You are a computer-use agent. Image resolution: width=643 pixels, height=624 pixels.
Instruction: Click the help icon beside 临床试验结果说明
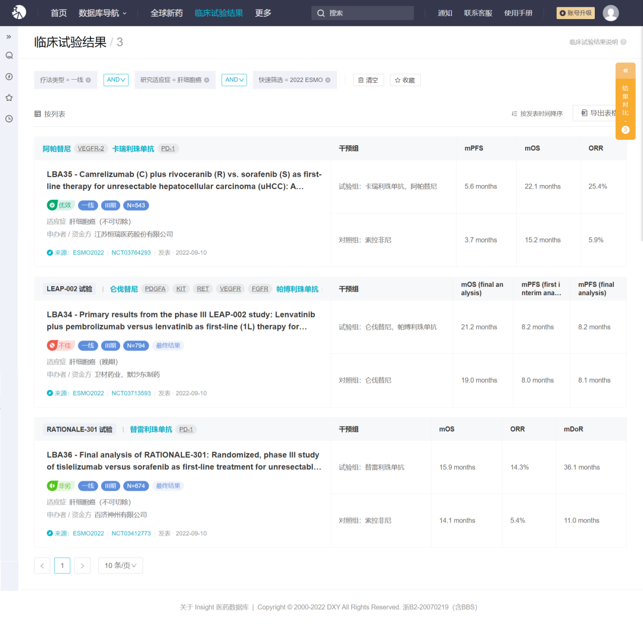623,42
